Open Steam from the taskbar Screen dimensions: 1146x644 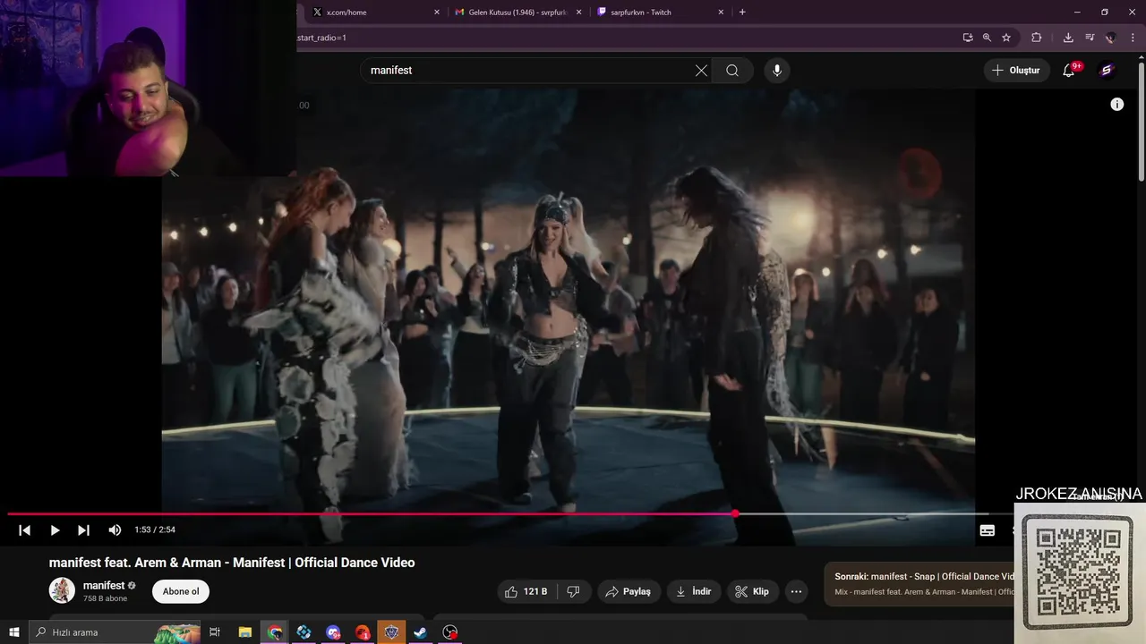(420, 632)
